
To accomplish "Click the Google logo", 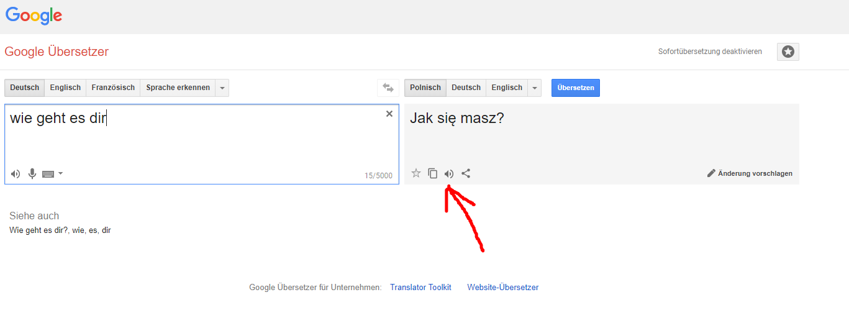I will click(34, 15).
